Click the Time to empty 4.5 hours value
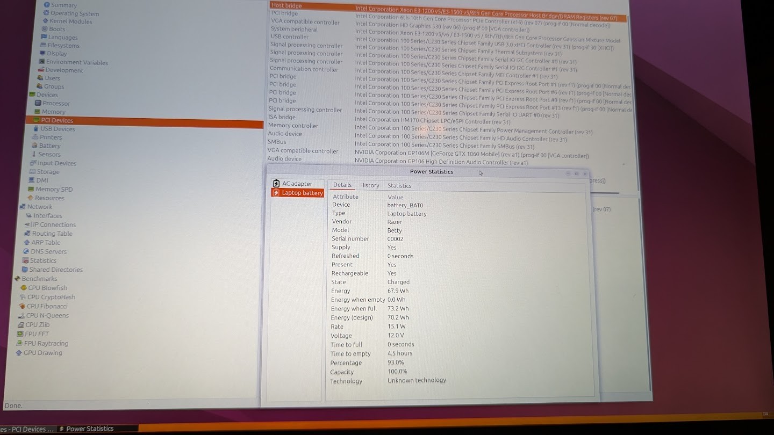 [x=400, y=353]
